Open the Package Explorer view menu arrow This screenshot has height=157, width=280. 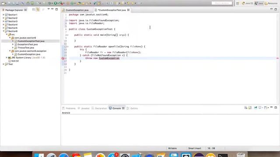(49, 9)
